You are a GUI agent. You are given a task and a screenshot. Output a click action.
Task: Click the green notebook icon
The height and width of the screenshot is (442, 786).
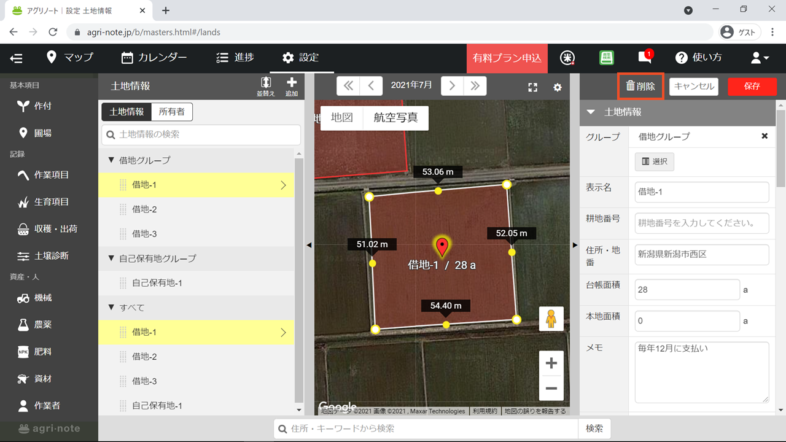[x=607, y=58]
